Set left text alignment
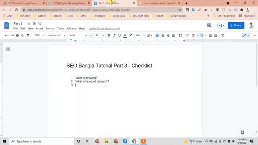Image resolution: width=258 pixels, height=145 pixels. pos(158,35)
